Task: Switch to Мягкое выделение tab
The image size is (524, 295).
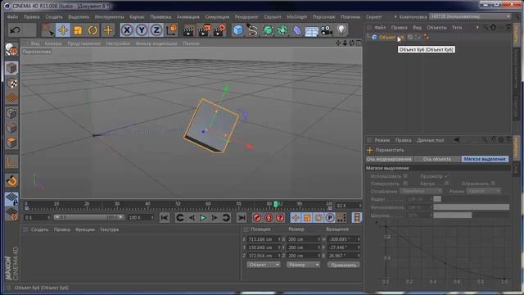Action: pos(485,159)
